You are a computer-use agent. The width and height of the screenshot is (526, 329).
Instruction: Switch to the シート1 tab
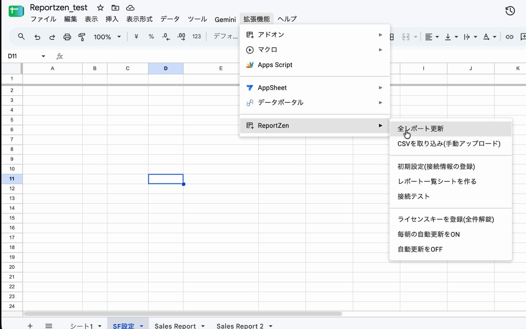(81, 326)
